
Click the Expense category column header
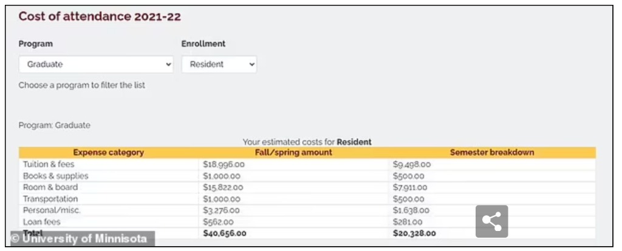pyautogui.click(x=108, y=152)
